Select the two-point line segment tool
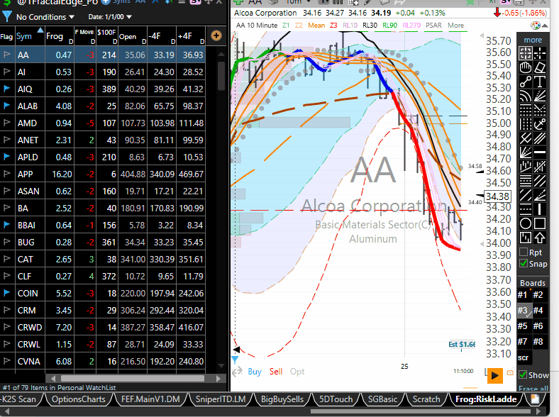The image size is (559, 417). click(x=525, y=82)
